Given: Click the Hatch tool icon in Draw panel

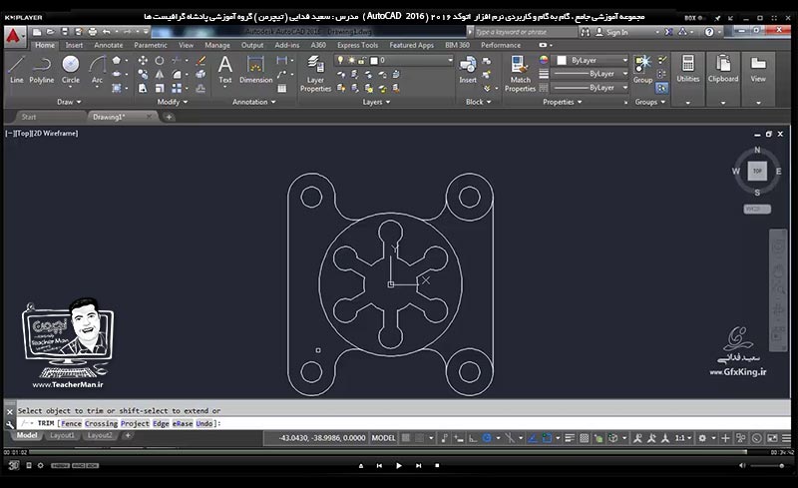Looking at the screenshot, I should tap(117, 88).
